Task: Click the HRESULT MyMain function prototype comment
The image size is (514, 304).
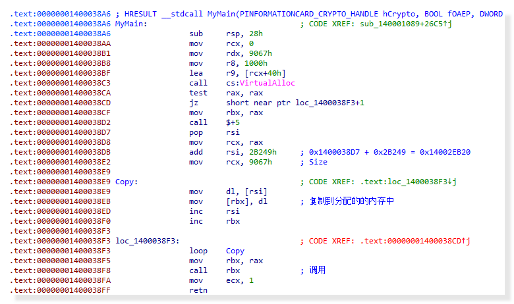Action: 310,14
